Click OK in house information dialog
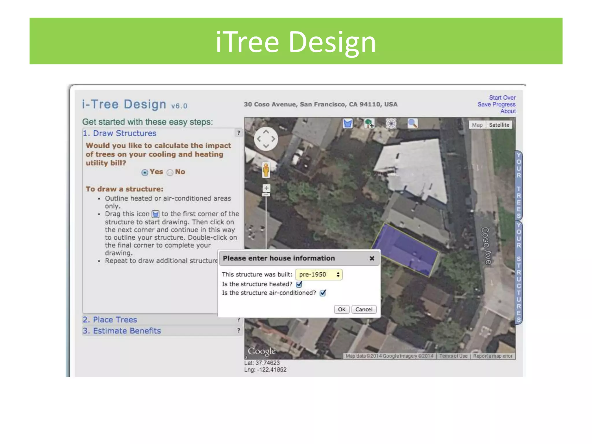Screen dimensions: 592x444 (x=342, y=310)
